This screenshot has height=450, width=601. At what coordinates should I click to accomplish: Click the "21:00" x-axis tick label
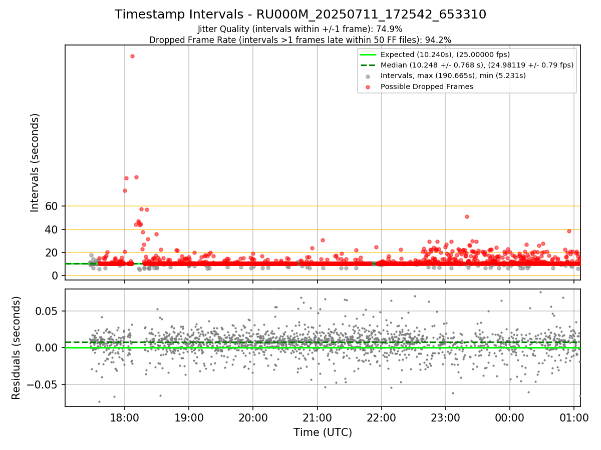pos(317,417)
